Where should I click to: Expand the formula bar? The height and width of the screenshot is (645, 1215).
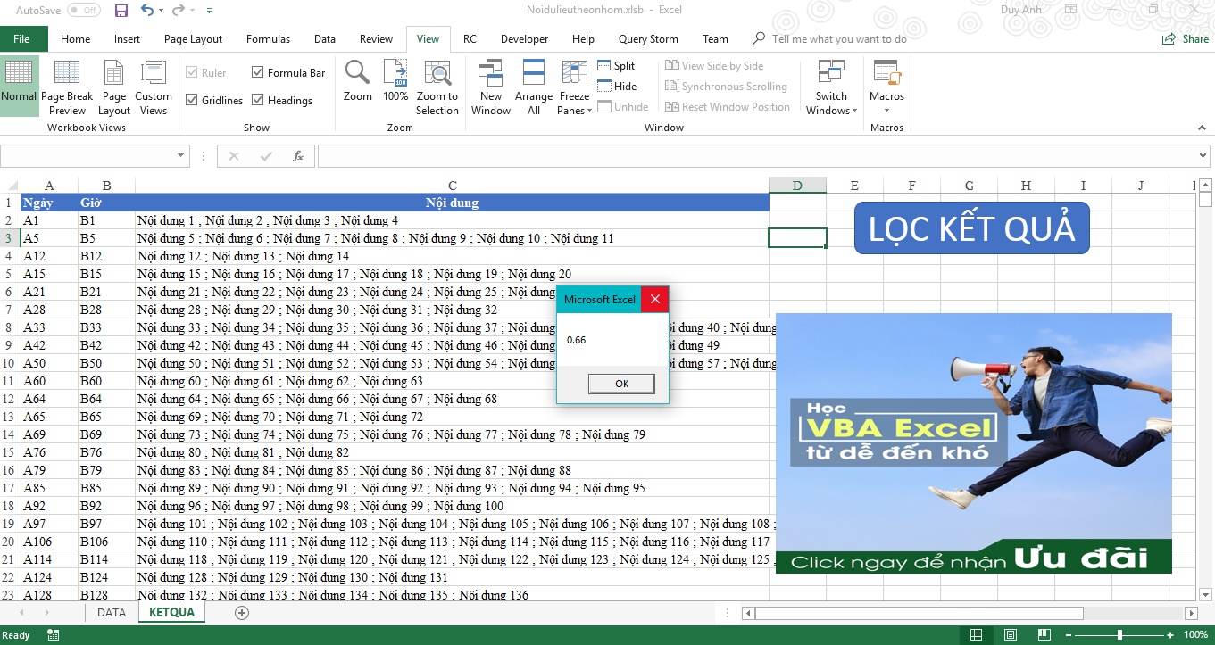tap(1204, 156)
